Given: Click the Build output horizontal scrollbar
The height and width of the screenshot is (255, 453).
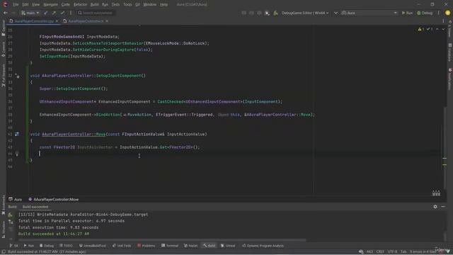Looking at the screenshot, I should click(162, 240).
